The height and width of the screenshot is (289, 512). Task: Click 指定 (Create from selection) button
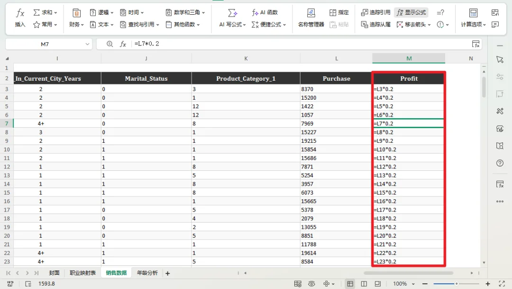(339, 12)
